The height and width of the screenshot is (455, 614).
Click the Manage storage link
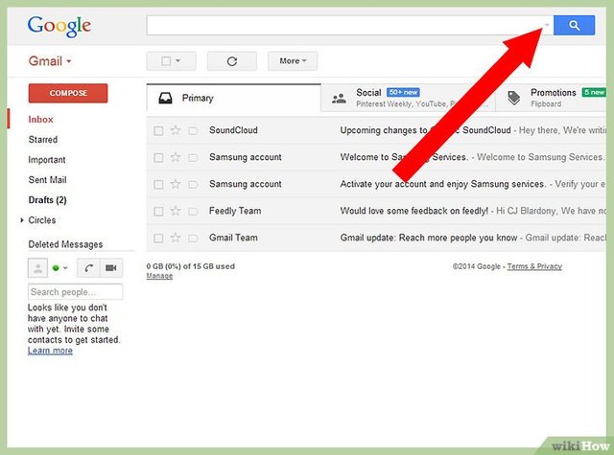click(159, 276)
